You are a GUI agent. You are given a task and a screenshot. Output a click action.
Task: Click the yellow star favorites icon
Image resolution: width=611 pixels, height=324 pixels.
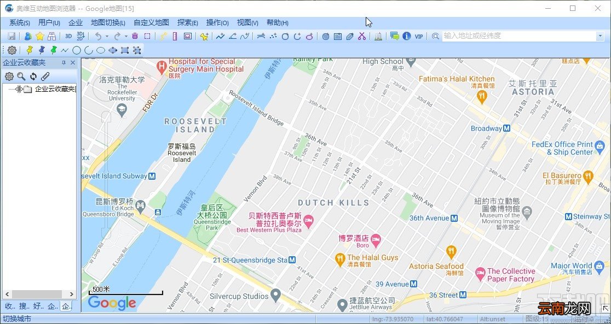(40, 36)
